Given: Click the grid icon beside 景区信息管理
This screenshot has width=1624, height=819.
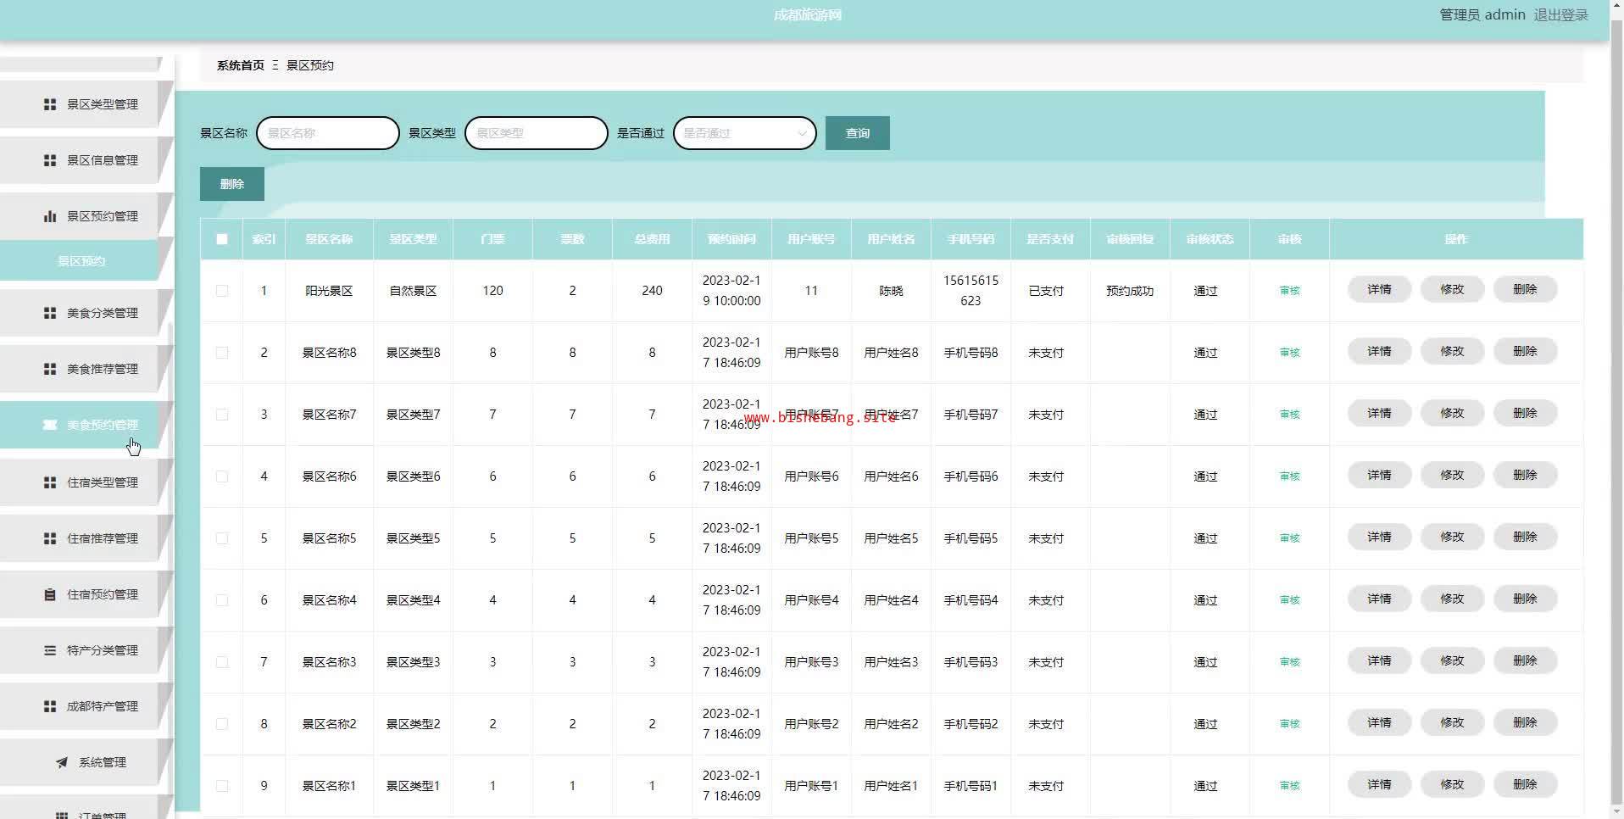Looking at the screenshot, I should [x=50, y=160].
